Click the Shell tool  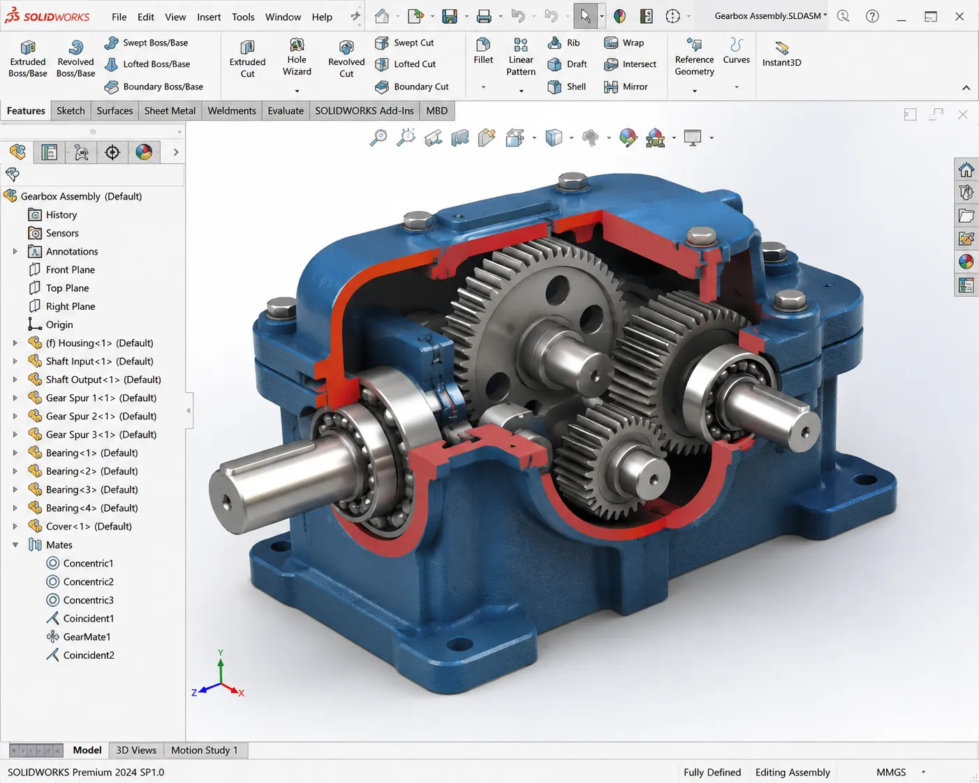click(x=566, y=87)
